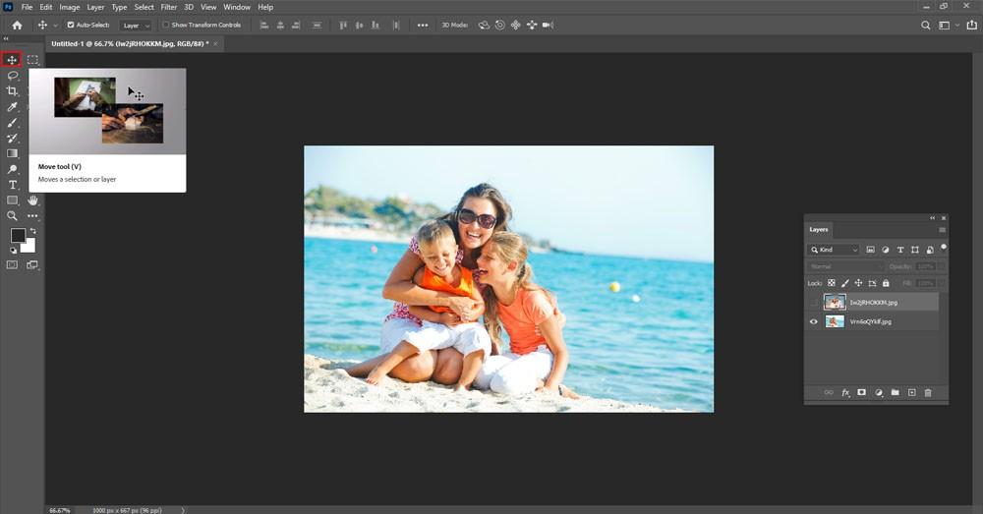Turn layer filtering on or off
The height and width of the screenshot is (514, 983).
[944, 249]
